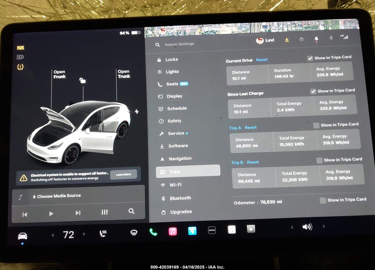Open the audio equalizer settings icon

pyautogui.click(x=105, y=212)
